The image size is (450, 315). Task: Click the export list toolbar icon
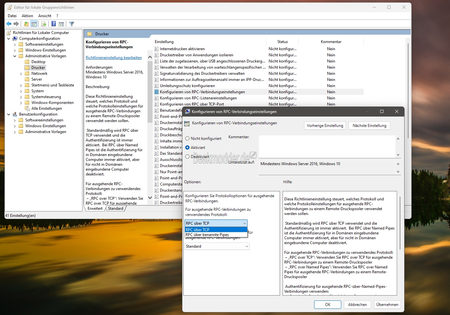pos(43,24)
